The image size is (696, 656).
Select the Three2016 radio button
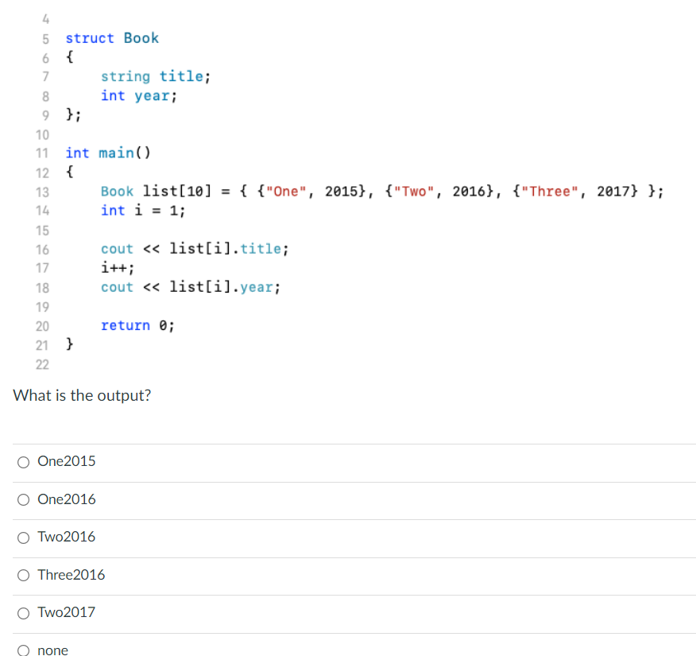[24, 575]
